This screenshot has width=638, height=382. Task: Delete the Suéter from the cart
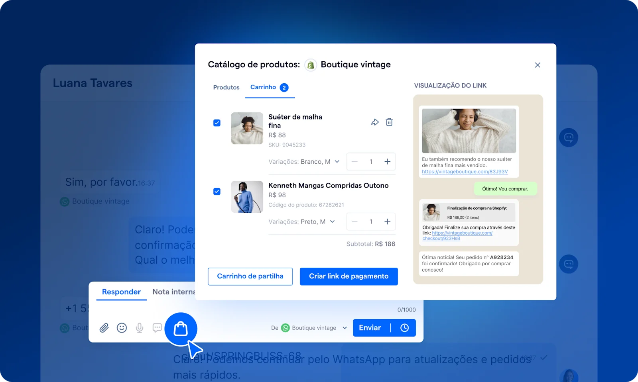point(389,122)
